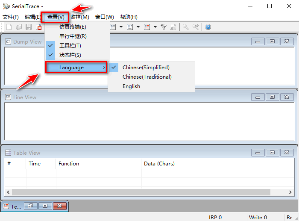The width and height of the screenshot is (299, 221).
Task: Toggle the 状态栏(S) checked menu item
Action: pos(70,55)
